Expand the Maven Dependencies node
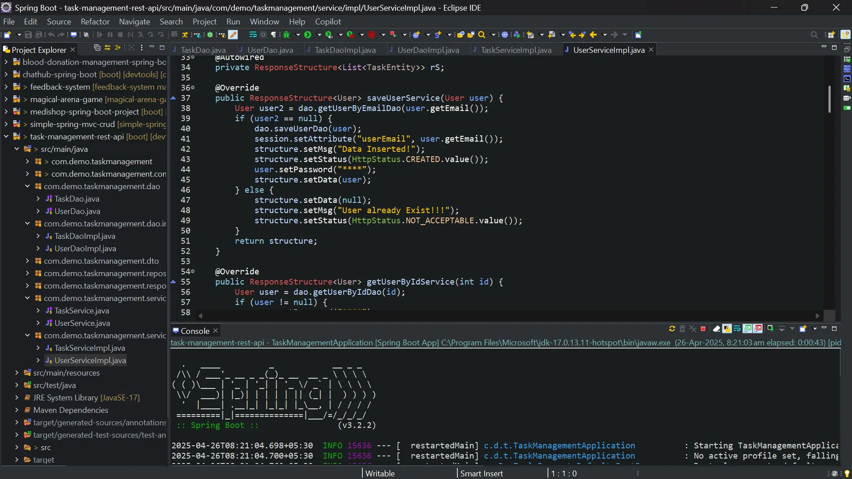The image size is (852, 479). point(17,410)
